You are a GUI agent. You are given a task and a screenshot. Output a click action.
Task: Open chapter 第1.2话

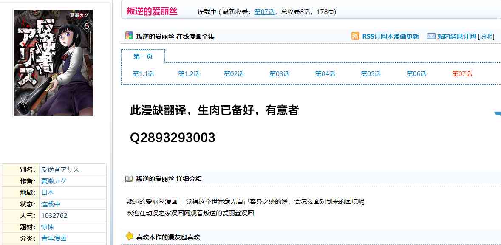coord(189,74)
